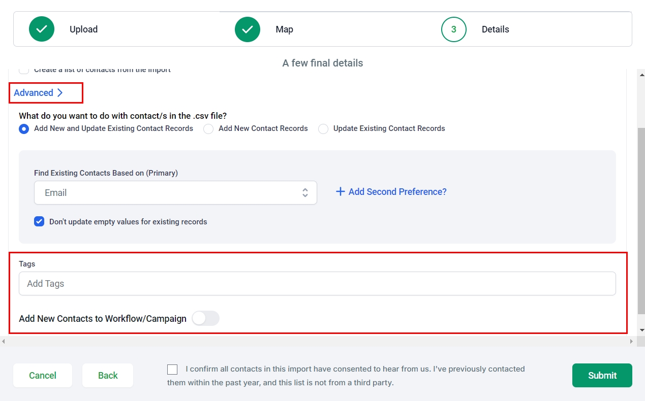Image resolution: width=645 pixels, height=401 pixels.
Task: Click the Upload step green checkmark icon
Action: pos(42,29)
